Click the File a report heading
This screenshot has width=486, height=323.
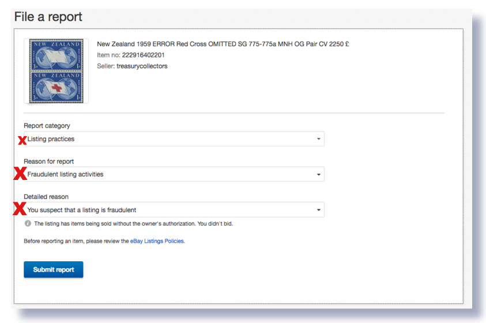[x=48, y=17]
